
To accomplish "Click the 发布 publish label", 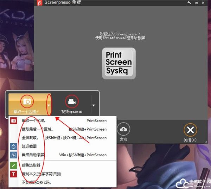I will [x=123, y=139].
